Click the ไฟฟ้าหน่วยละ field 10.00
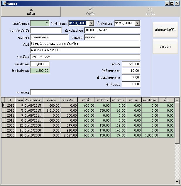Screen dimensions: 181x186 click(x=131, y=71)
